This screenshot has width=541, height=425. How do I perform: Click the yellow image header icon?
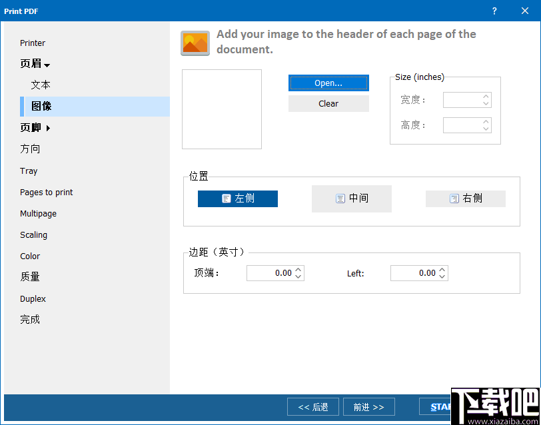pyautogui.click(x=195, y=43)
